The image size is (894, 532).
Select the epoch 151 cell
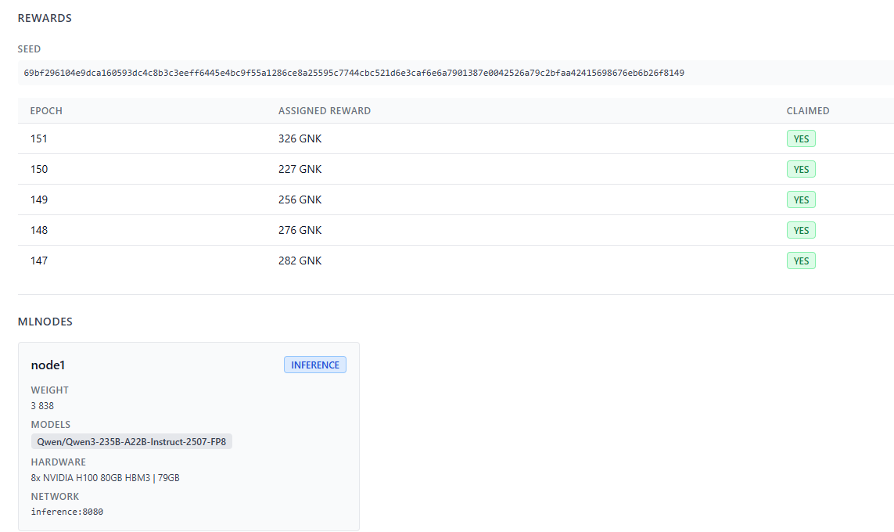click(39, 138)
